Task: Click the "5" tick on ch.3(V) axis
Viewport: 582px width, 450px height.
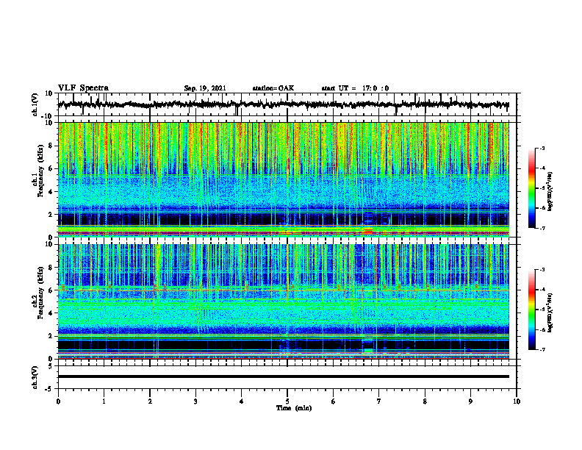Action: 51,366
